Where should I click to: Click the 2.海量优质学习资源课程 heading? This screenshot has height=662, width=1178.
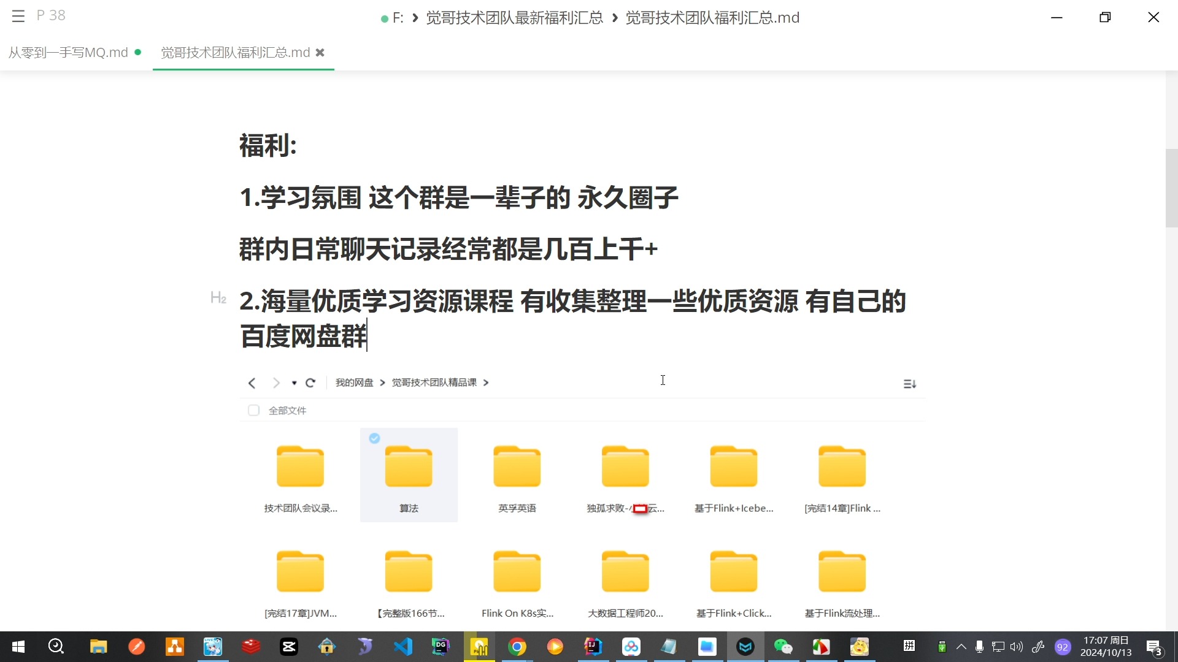click(x=572, y=318)
